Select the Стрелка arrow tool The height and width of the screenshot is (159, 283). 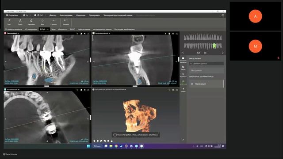coord(54,22)
